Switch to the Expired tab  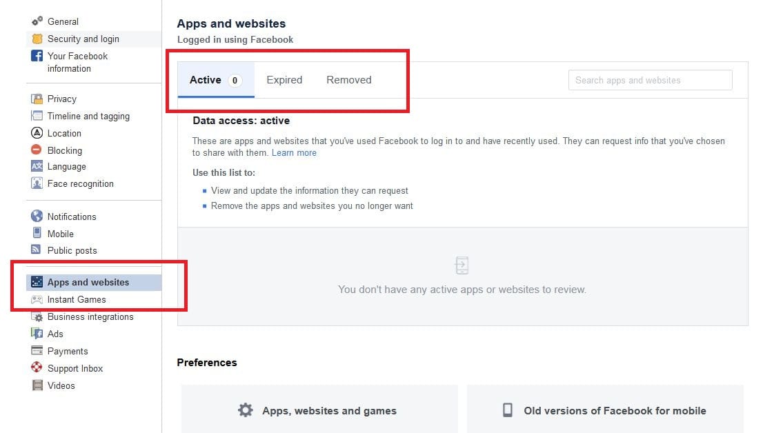coord(284,80)
